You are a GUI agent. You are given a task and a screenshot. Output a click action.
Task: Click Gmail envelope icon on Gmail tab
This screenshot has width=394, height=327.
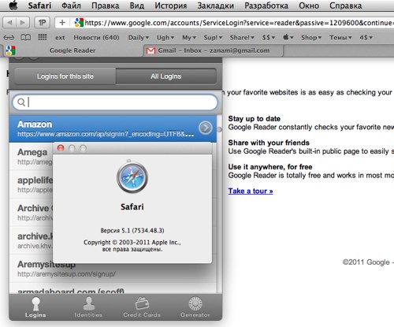[151, 50]
